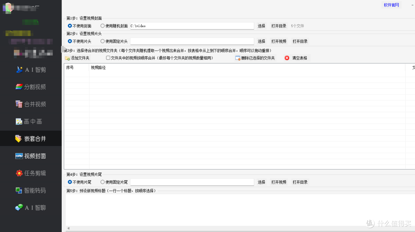Click the 删除已选择的文件夹 icon

[238, 58]
